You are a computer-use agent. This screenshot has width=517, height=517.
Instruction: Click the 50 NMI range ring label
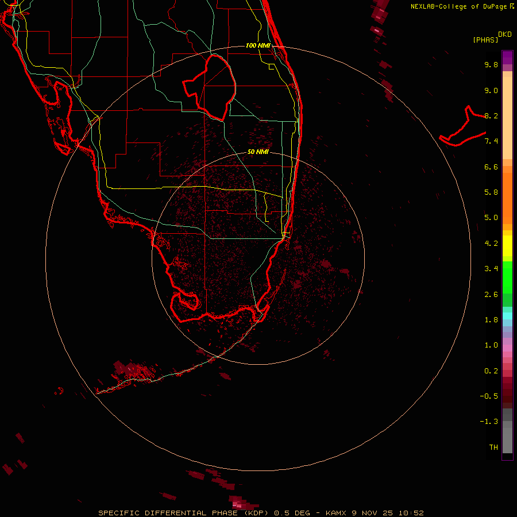click(258, 152)
